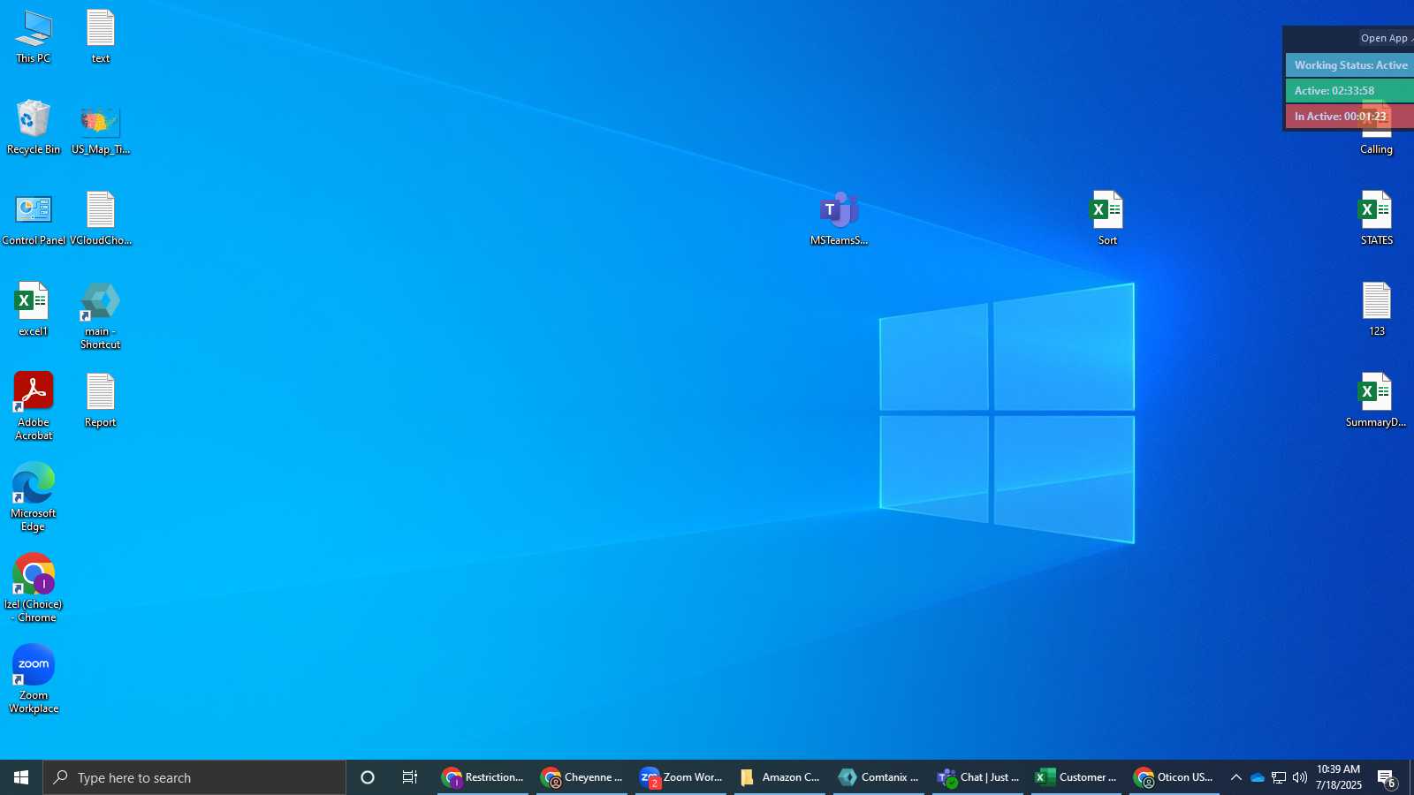Viewport: 1414px width, 795px height.
Task: Select the 'main - Shortcut' icon
Action: coord(101,316)
